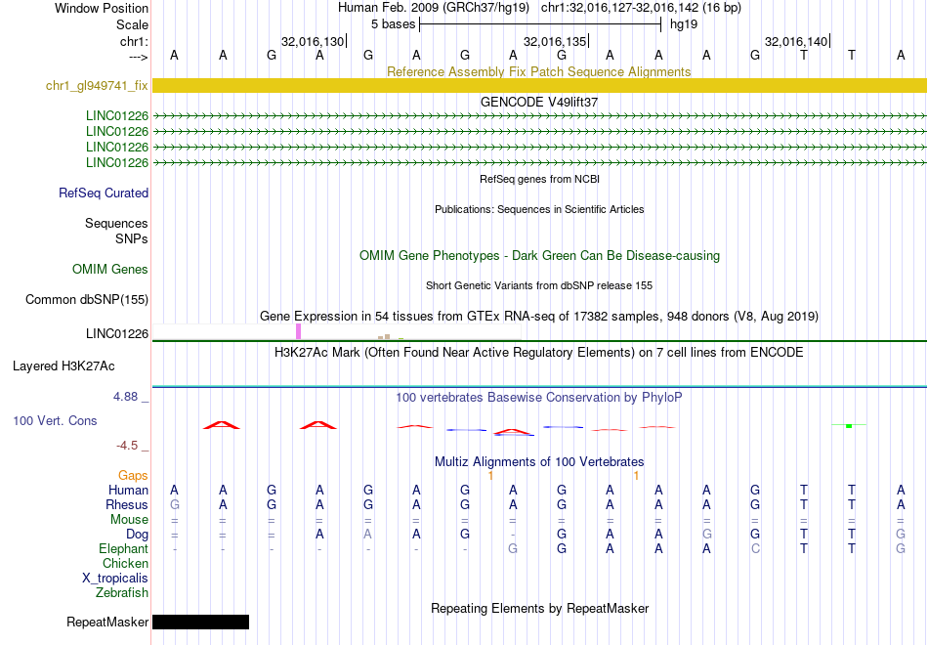This screenshot has width=928, height=645.
Task: Select the chr1_gl949741_fix track label
Action: [x=97, y=85]
